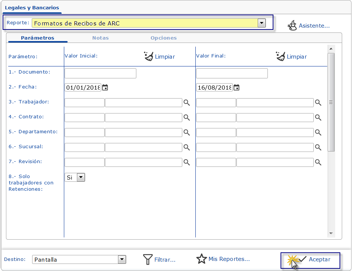Expand Solo trabajadores con Retenciones dropdown

tap(81, 177)
